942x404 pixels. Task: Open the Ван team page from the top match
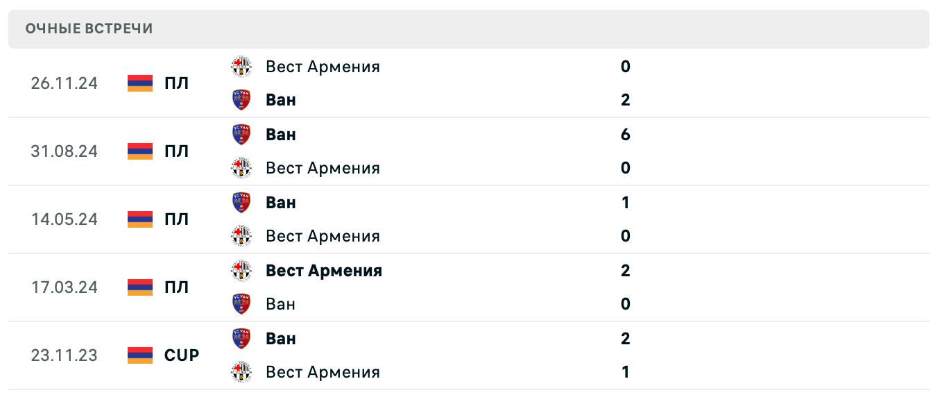[x=280, y=99]
